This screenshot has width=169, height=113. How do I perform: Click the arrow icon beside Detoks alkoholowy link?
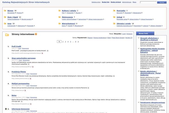(139, 71)
